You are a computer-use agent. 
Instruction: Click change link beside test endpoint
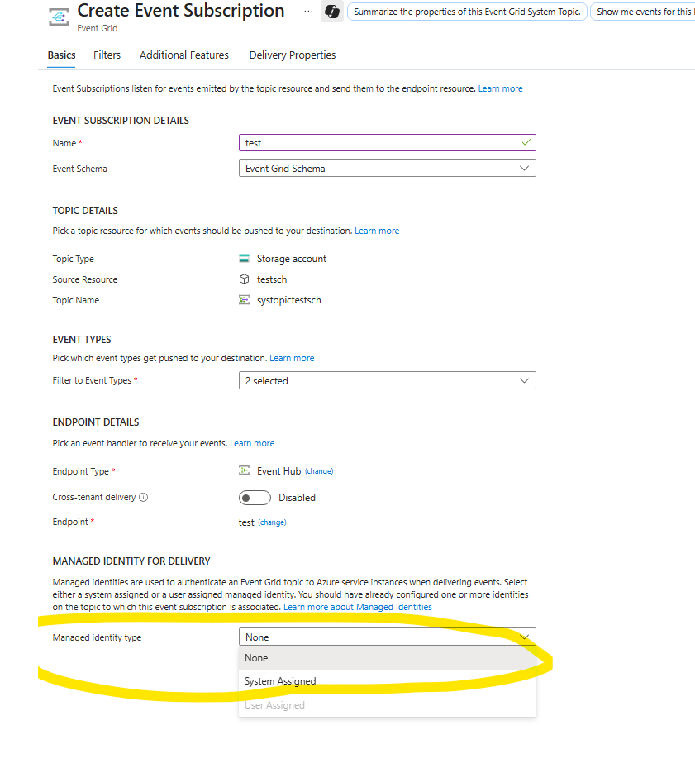[272, 522]
